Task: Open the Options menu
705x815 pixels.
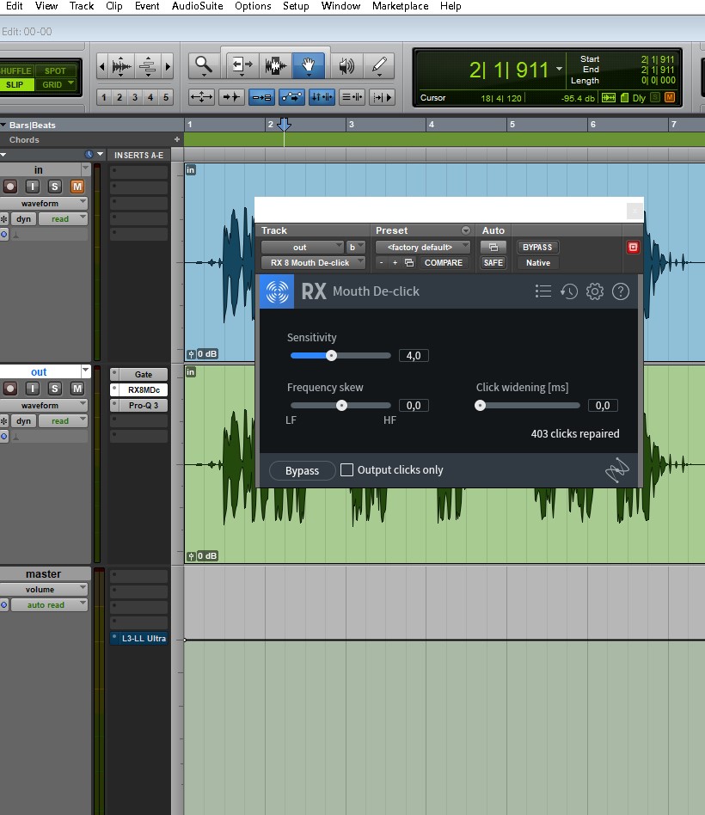Action: tap(253, 6)
